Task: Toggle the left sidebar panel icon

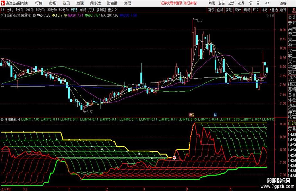Action: point(3,10)
